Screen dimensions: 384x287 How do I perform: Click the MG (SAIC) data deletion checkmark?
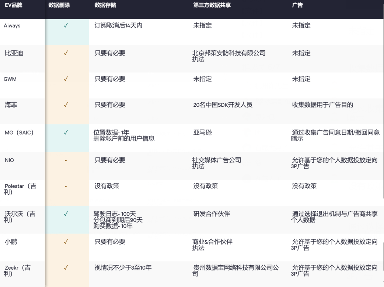coord(66,132)
